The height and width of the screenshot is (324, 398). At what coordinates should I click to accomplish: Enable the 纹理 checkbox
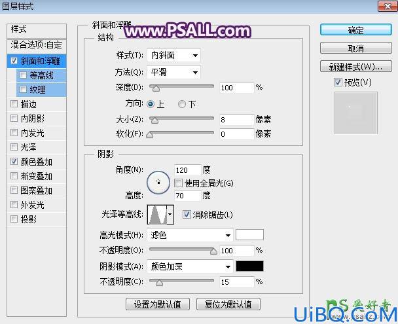pyautogui.click(x=23, y=89)
